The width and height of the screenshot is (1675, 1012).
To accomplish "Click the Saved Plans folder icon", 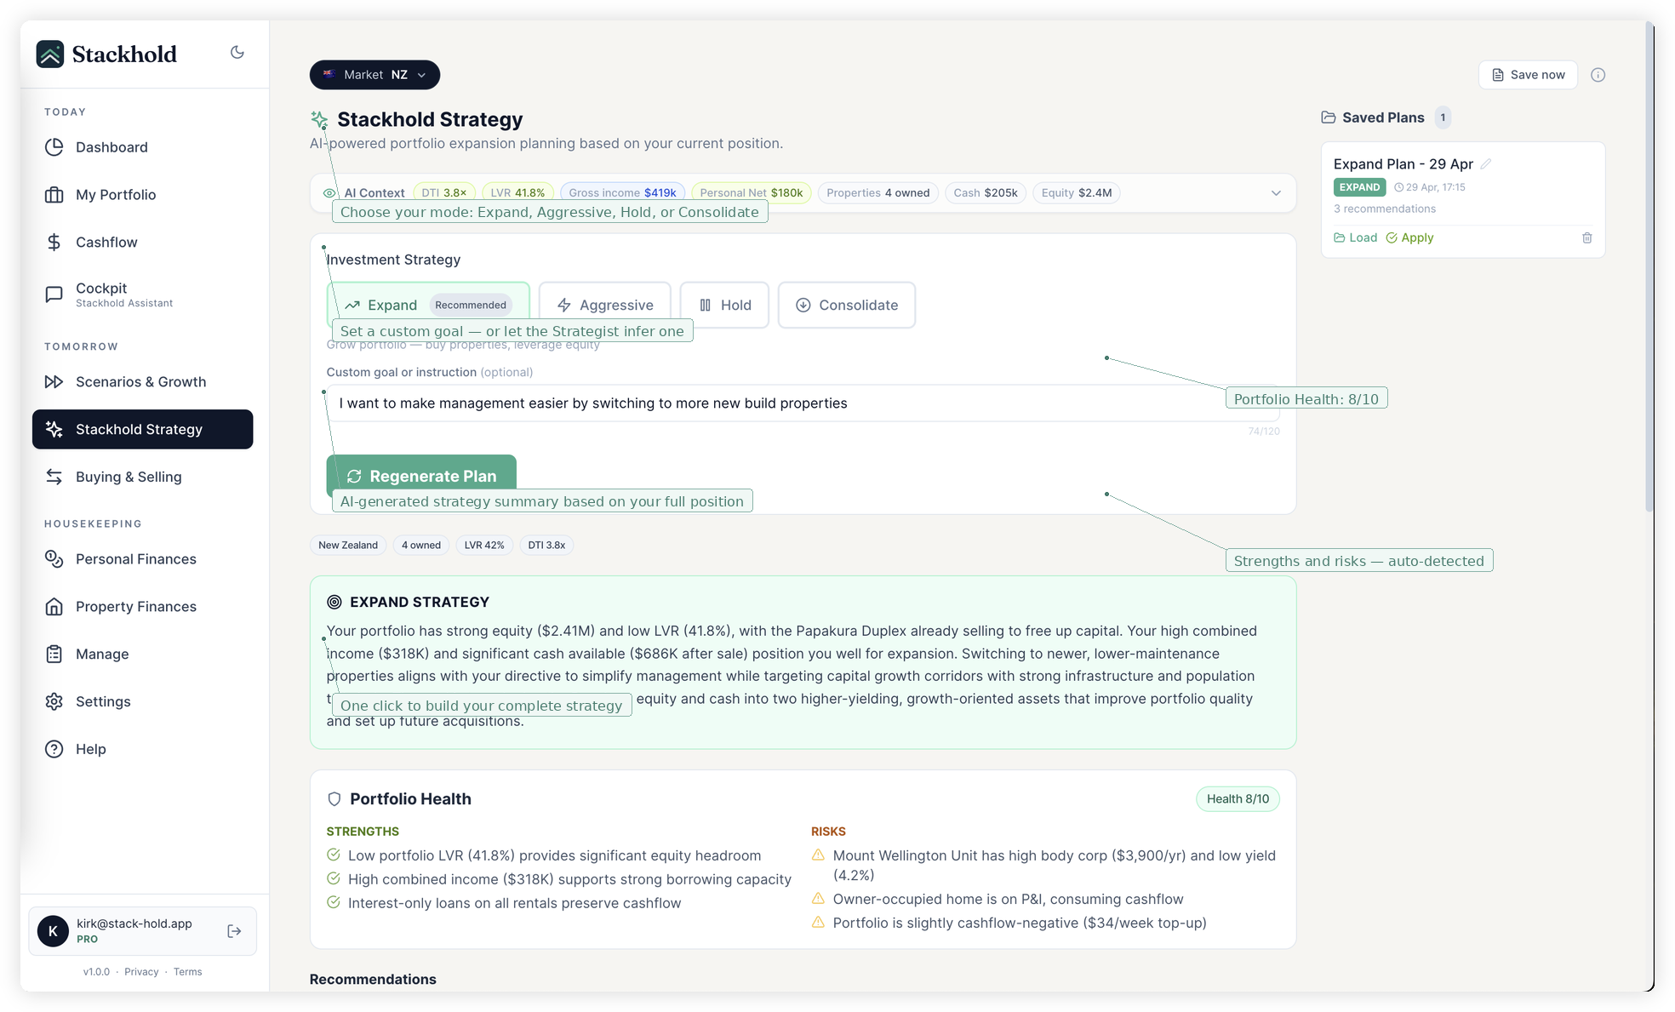I will click(x=1329, y=117).
